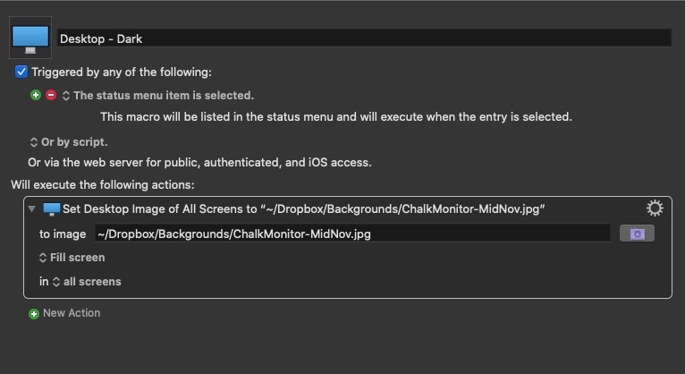Click the 'to image' label
Screen dimensions: 685x374
63,234
